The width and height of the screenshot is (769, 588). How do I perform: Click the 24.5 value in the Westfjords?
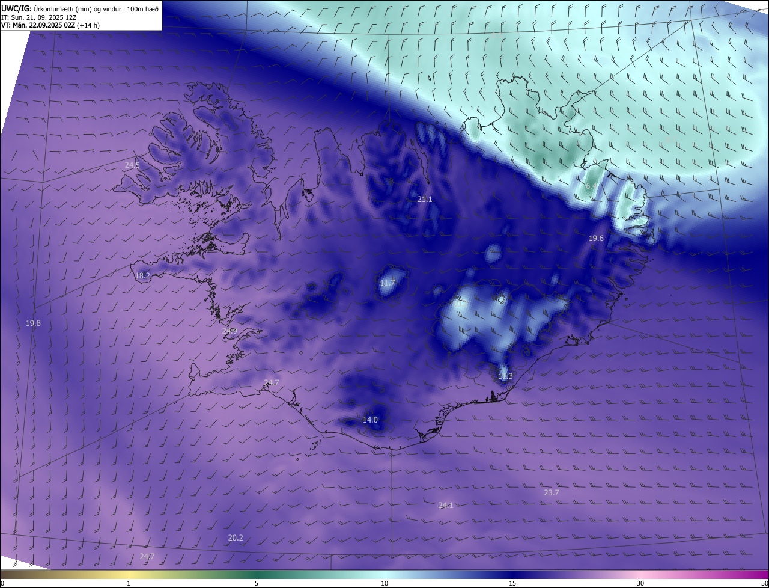pyautogui.click(x=132, y=165)
